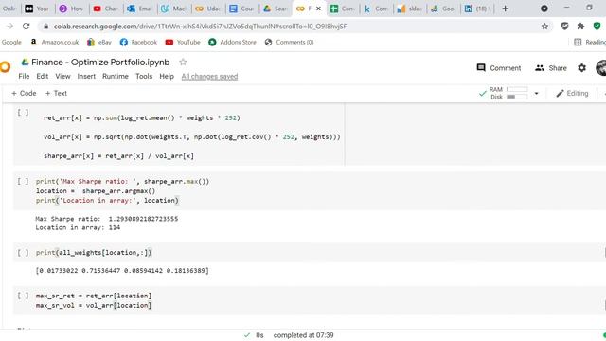Run the max_sr_ret cell

point(23,296)
